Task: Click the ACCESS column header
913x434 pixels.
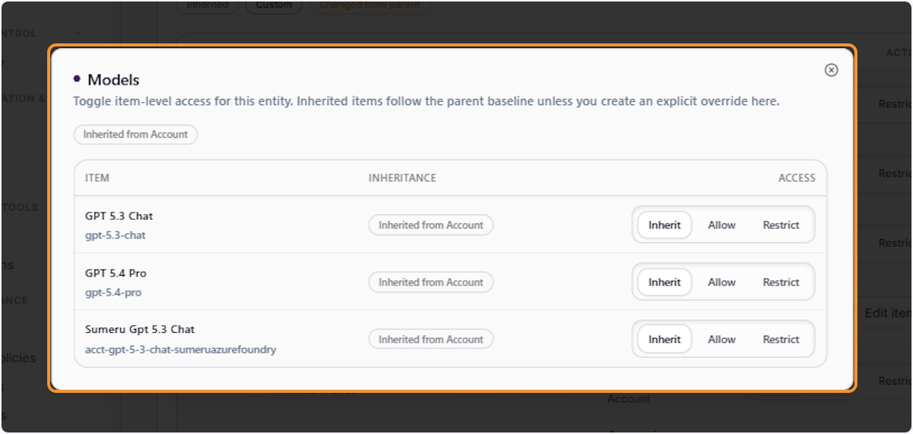Action: (797, 178)
